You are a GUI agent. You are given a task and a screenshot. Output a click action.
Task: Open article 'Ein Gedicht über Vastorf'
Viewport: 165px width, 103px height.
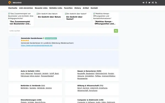pos(75,18)
